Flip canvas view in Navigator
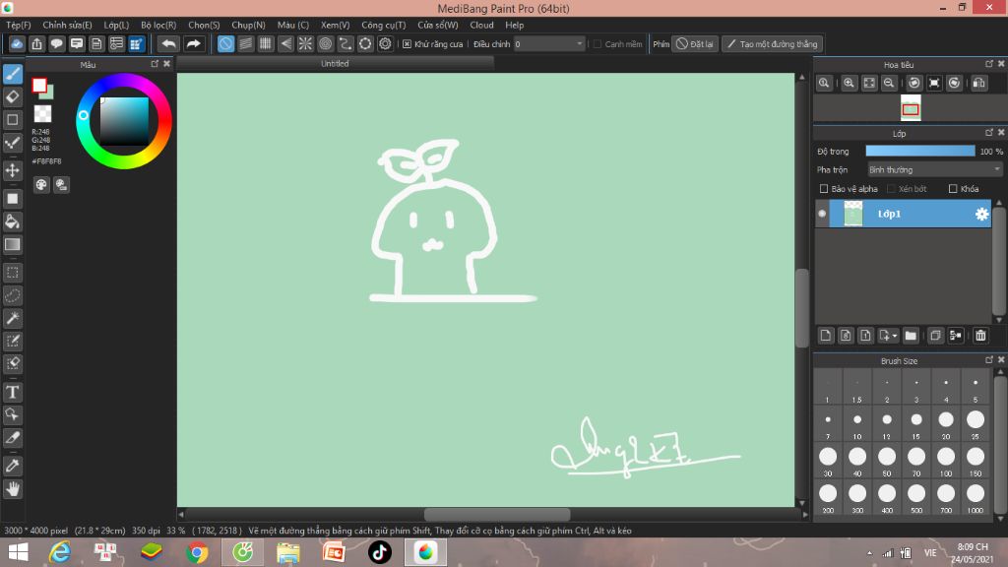The width and height of the screenshot is (1008, 567). (x=979, y=83)
